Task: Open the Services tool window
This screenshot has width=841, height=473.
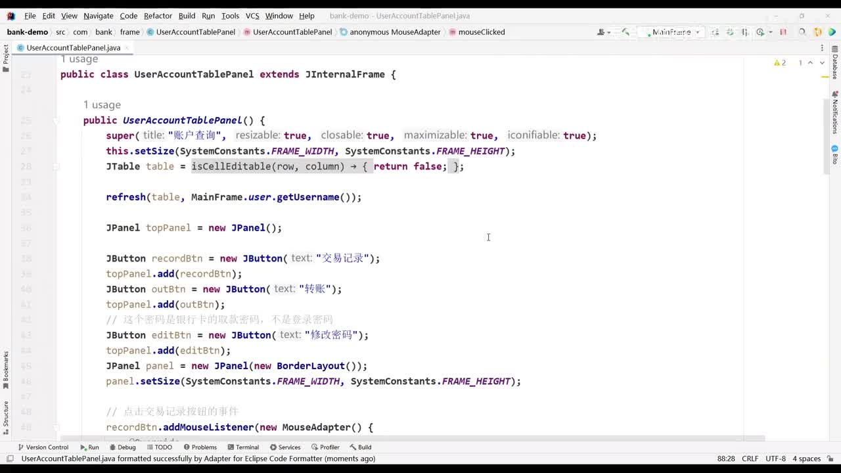Action: (285, 447)
